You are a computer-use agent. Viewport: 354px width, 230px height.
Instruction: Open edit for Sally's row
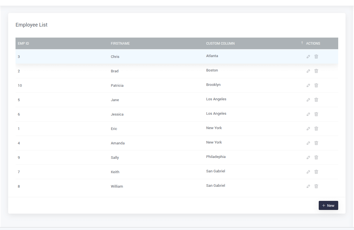click(x=308, y=157)
